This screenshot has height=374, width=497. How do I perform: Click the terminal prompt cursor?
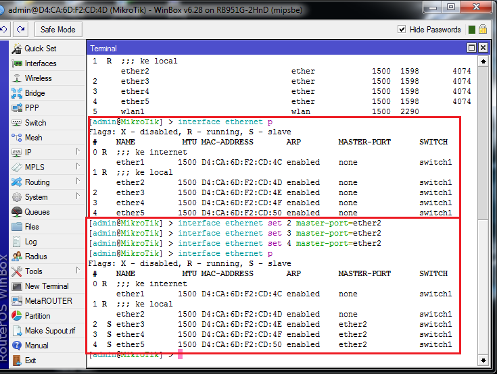click(180, 354)
